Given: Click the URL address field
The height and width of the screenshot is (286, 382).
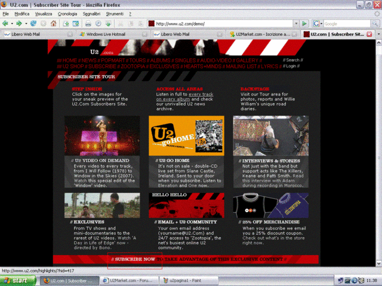Looking at the screenshot, I should (x=224, y=24).
